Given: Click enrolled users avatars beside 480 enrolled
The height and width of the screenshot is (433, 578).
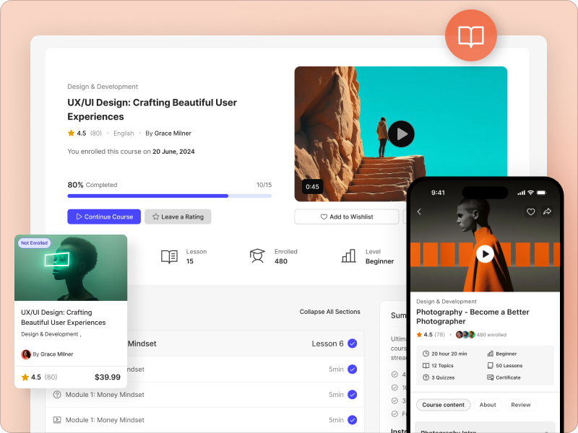Looking at the screenshot, I should 465,334.
